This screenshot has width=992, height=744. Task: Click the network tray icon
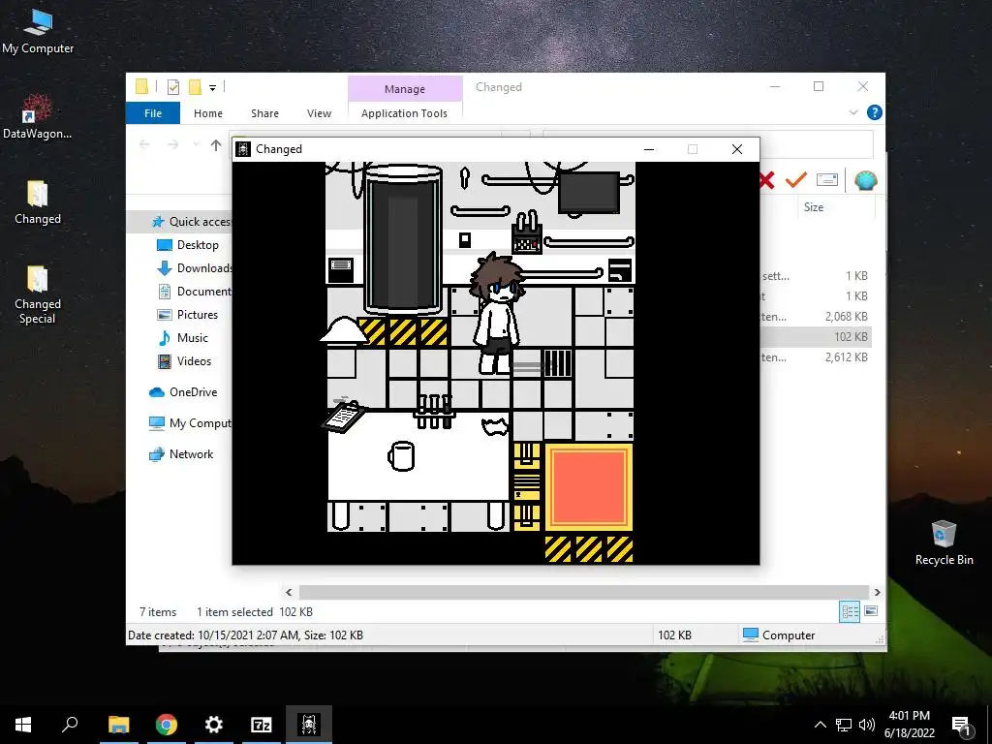click(844, 725)
